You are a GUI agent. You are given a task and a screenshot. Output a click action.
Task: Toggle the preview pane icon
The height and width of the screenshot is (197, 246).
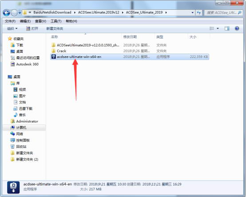(227, 28)
